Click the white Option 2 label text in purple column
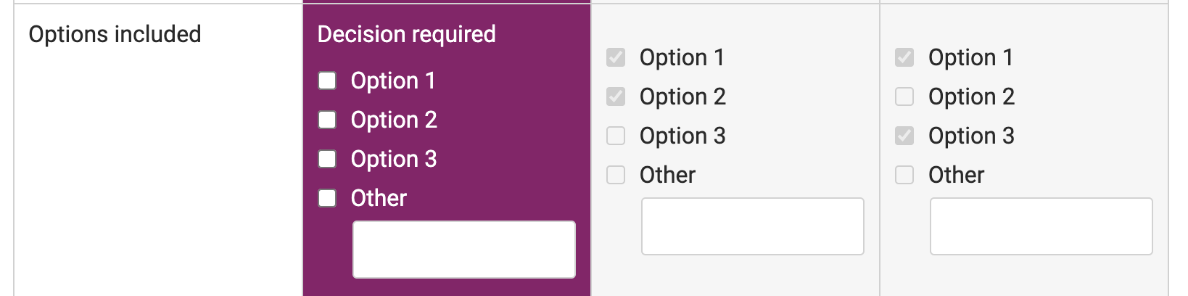Image resolution: width=1188 pixels, height=296 pixels. click(394, 120)
